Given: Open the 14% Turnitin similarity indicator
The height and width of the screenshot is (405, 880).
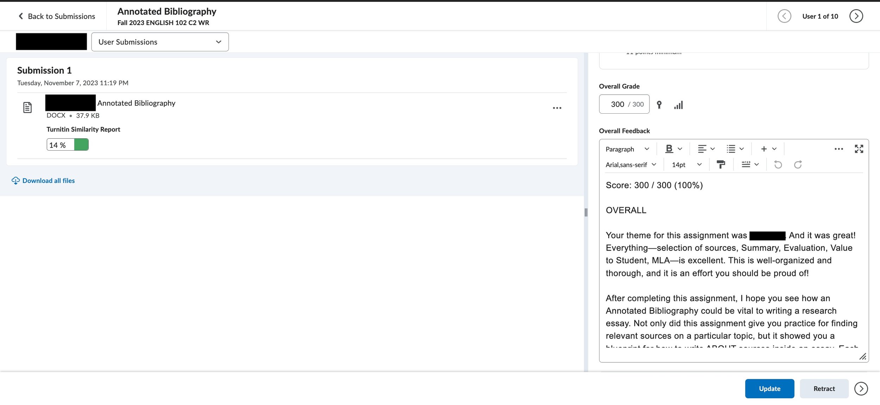Looking at the screenshot, I should 67,145.
